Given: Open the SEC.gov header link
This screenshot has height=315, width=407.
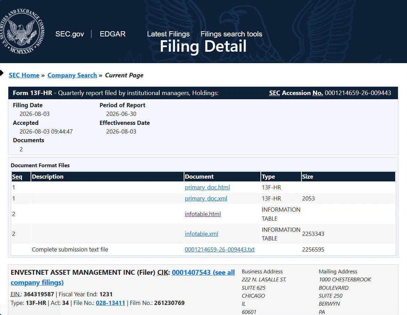Looking at the screenshot, I should click(69, 34).
